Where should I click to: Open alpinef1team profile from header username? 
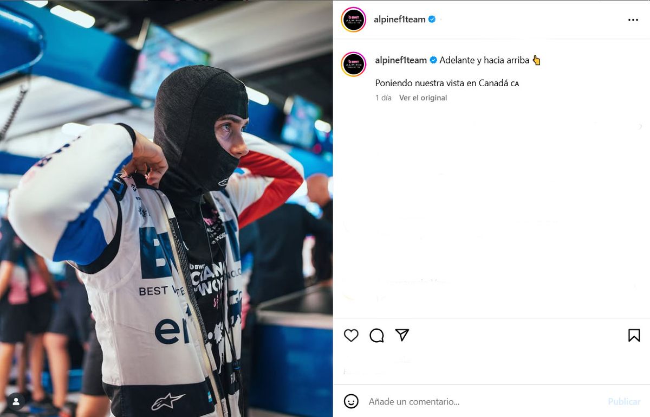pyautogui.click(x=400, y=20)
